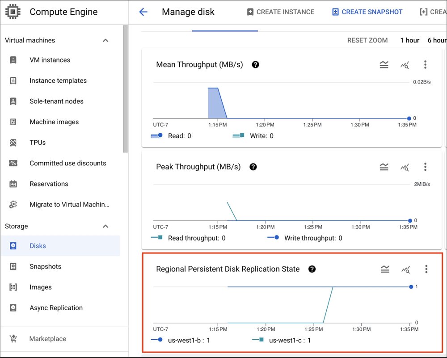Click Peak Throughput end data point
The width and height of the screenshot is (447, 358).
tap(410, 221)
